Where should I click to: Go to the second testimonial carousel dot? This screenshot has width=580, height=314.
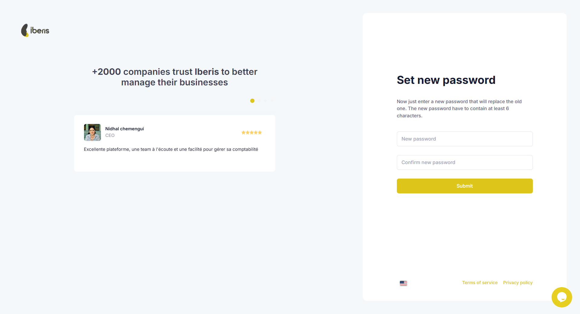tap(259, 101)
